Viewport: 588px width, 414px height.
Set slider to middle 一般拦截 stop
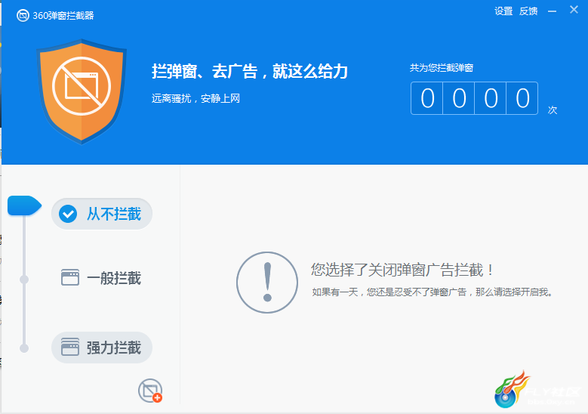24,280
